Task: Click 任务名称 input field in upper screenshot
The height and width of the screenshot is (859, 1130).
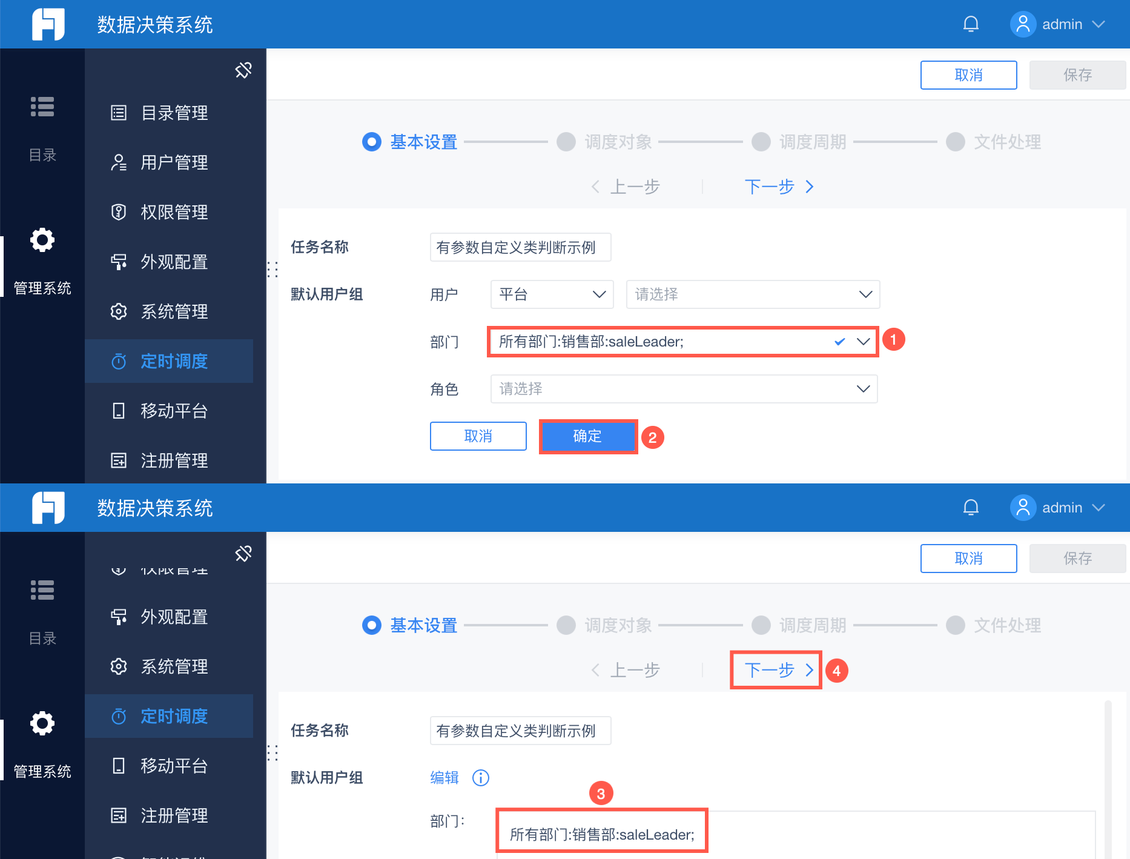Action: point(521,247)
